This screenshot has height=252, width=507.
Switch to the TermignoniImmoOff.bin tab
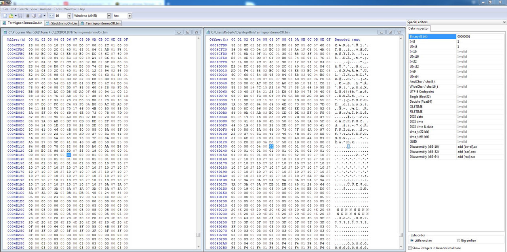[x=100, y=23]
